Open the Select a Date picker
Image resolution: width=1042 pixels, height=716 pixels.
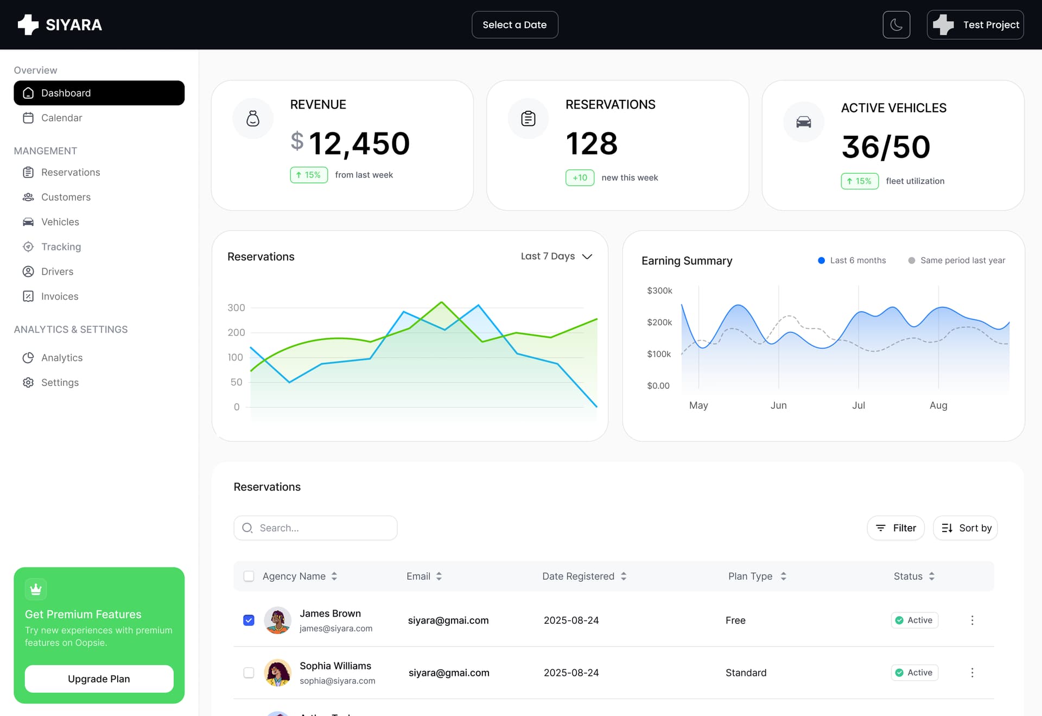[514, 24]
